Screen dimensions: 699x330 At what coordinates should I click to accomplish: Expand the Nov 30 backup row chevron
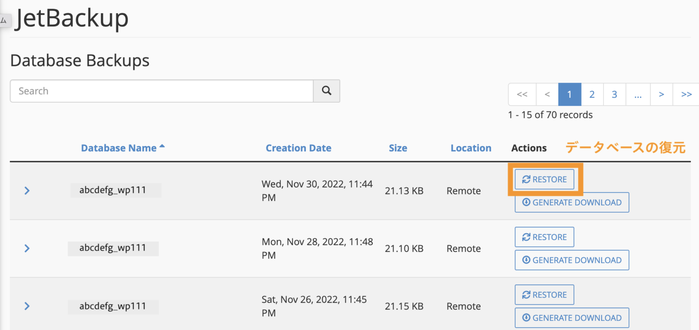[x=27, y=190]
